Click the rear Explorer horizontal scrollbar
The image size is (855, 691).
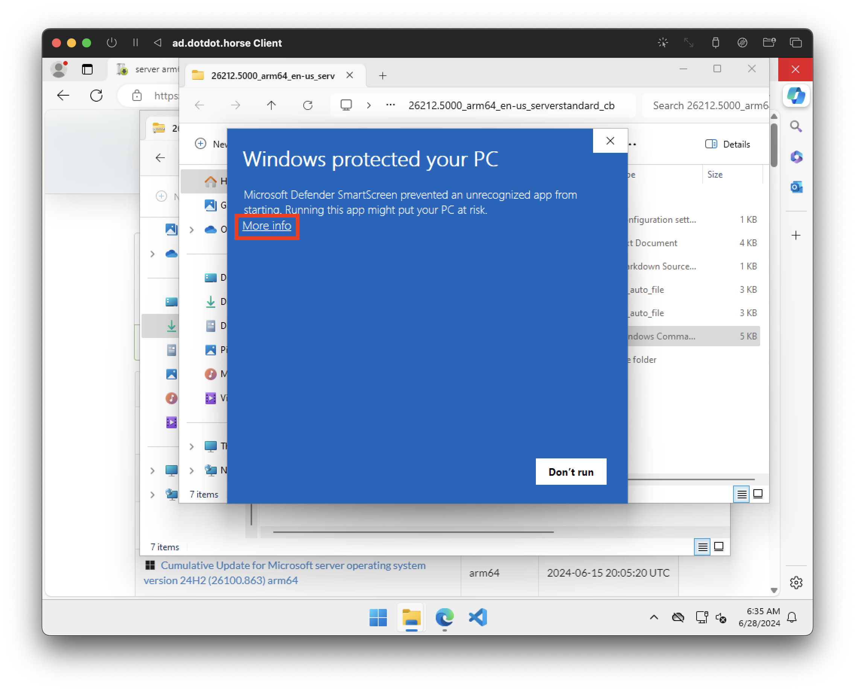(413, 532)
